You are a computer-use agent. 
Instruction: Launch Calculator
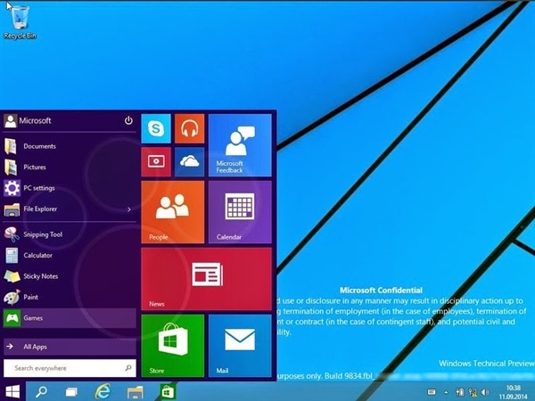(x=70, y=256)
